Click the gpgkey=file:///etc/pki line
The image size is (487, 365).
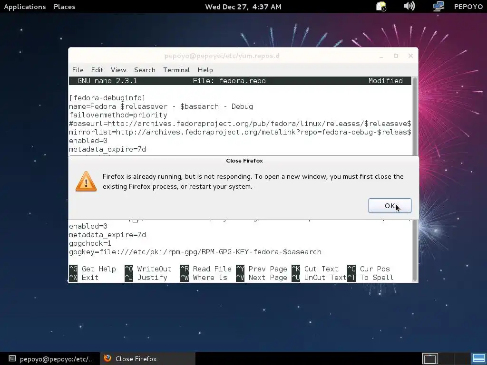(x=195, y=252)
